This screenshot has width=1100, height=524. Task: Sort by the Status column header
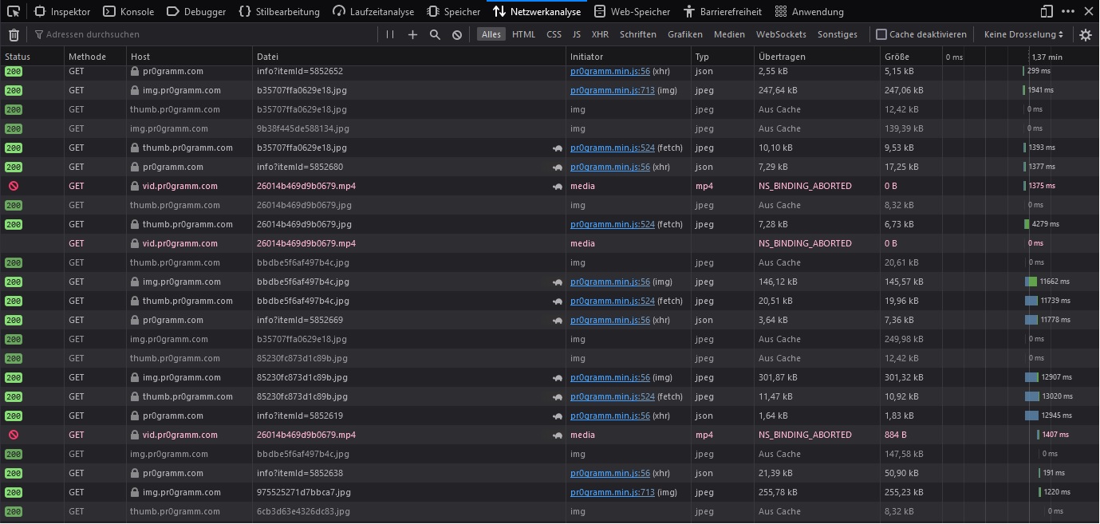pos(32,57)
